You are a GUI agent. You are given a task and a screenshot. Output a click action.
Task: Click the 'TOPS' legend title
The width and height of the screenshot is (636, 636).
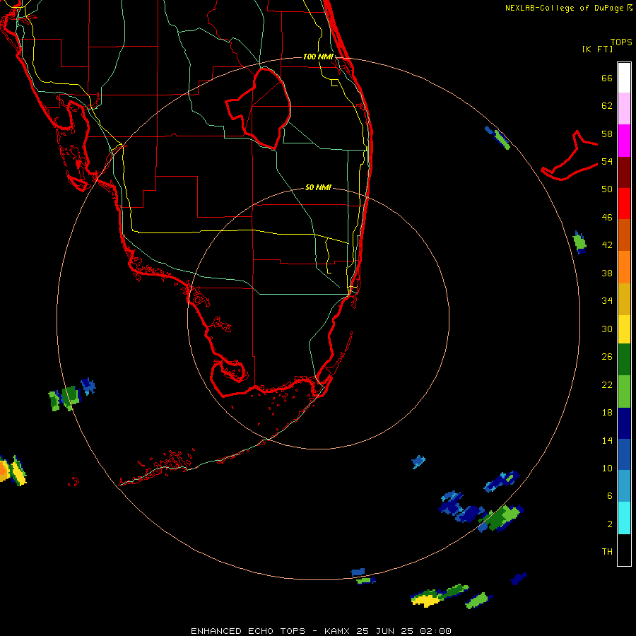click(621, 42)
